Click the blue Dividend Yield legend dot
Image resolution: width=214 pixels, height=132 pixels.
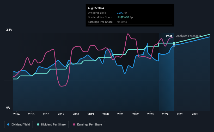pyautogui.click(x=8, y=124)
